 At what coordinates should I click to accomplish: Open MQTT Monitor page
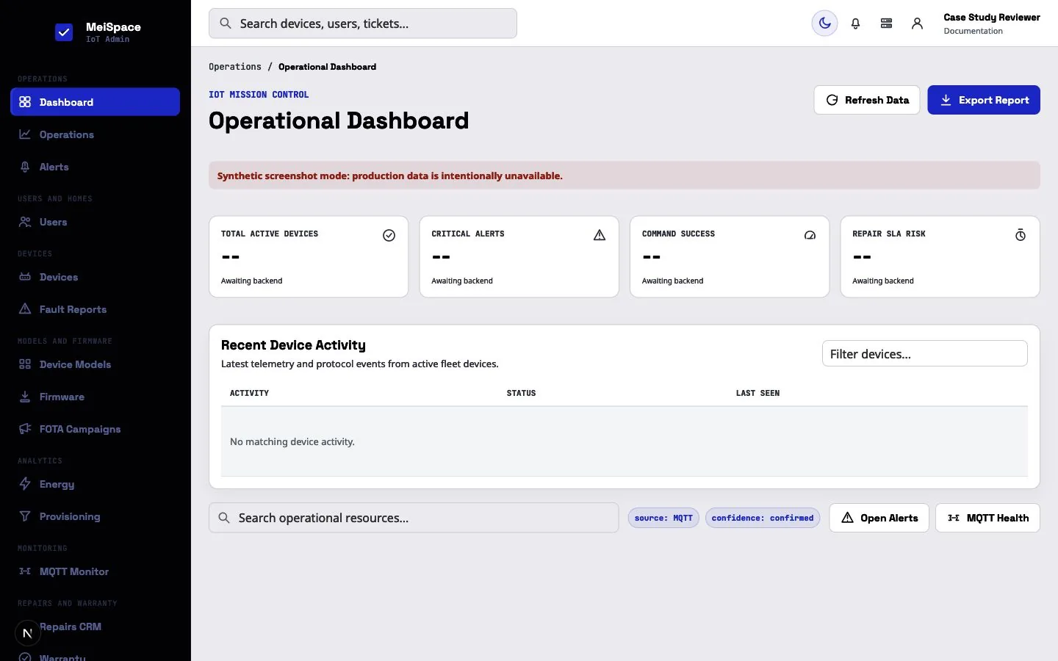95,571
